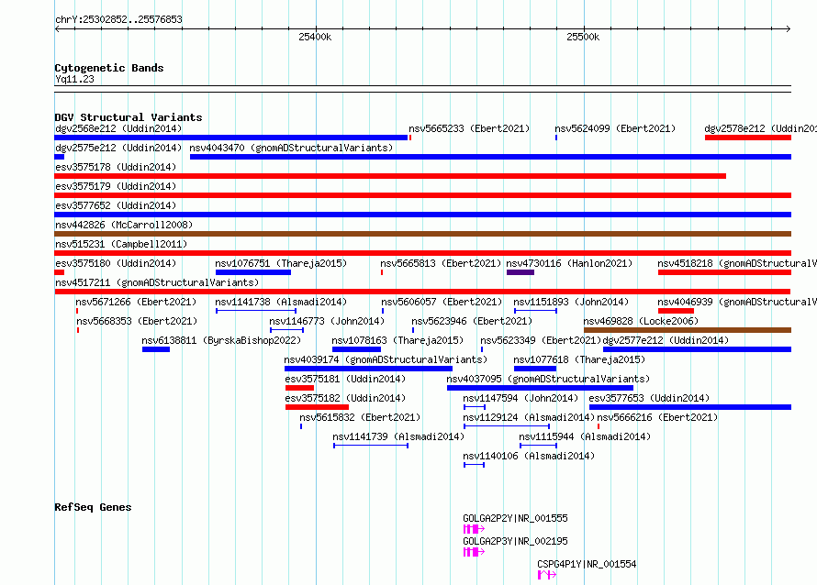Click the 25500k ruler position label
817x585 pixels.
coord(583,37)
